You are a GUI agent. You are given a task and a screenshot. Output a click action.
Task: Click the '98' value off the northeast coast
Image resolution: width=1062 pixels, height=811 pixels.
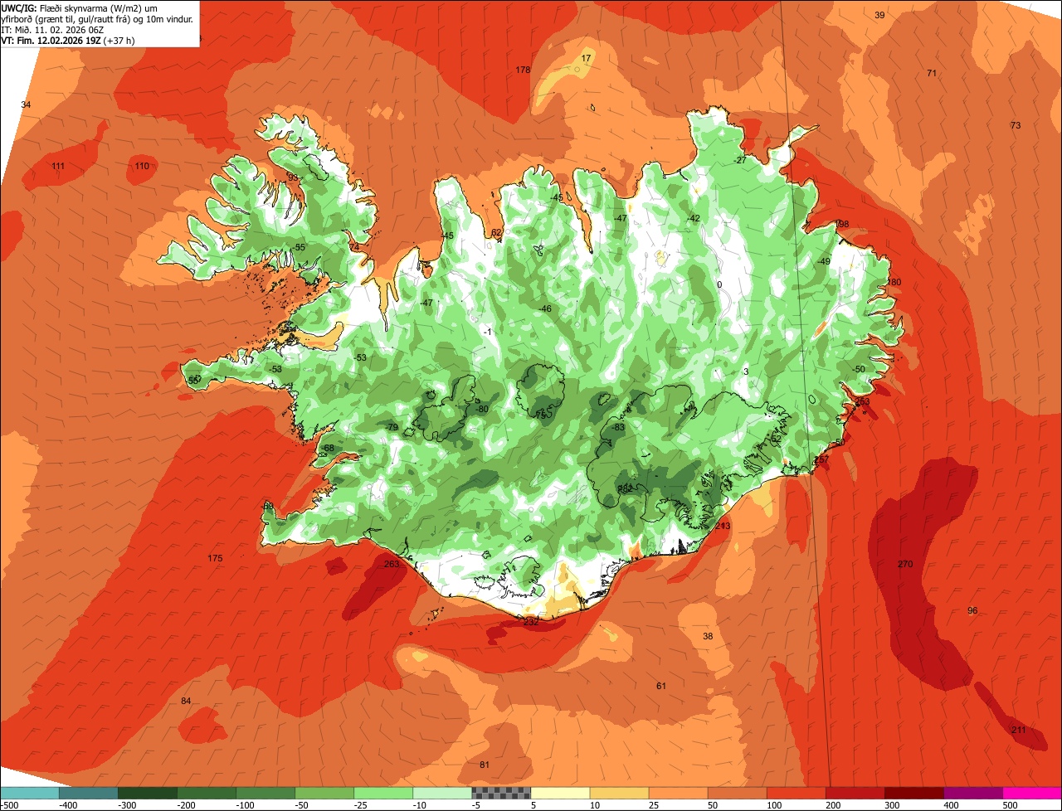843,224
